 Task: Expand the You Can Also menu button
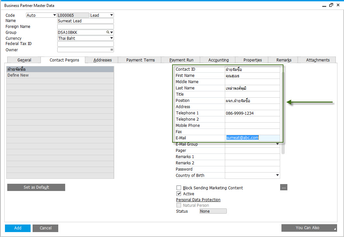[309, 228]
